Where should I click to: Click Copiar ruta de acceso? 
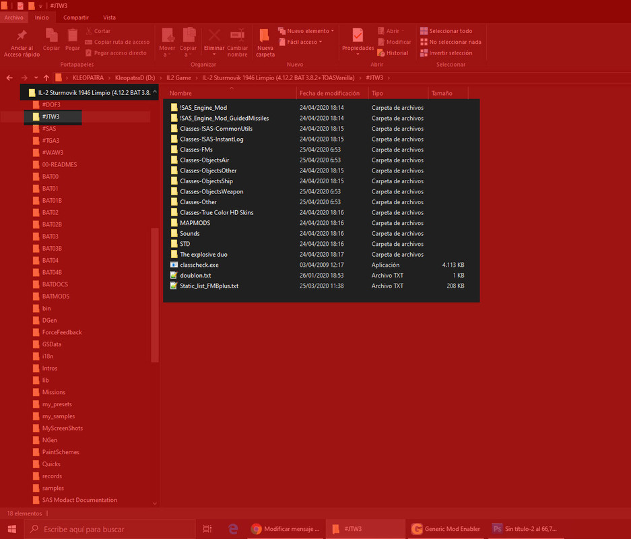point(117,42)
